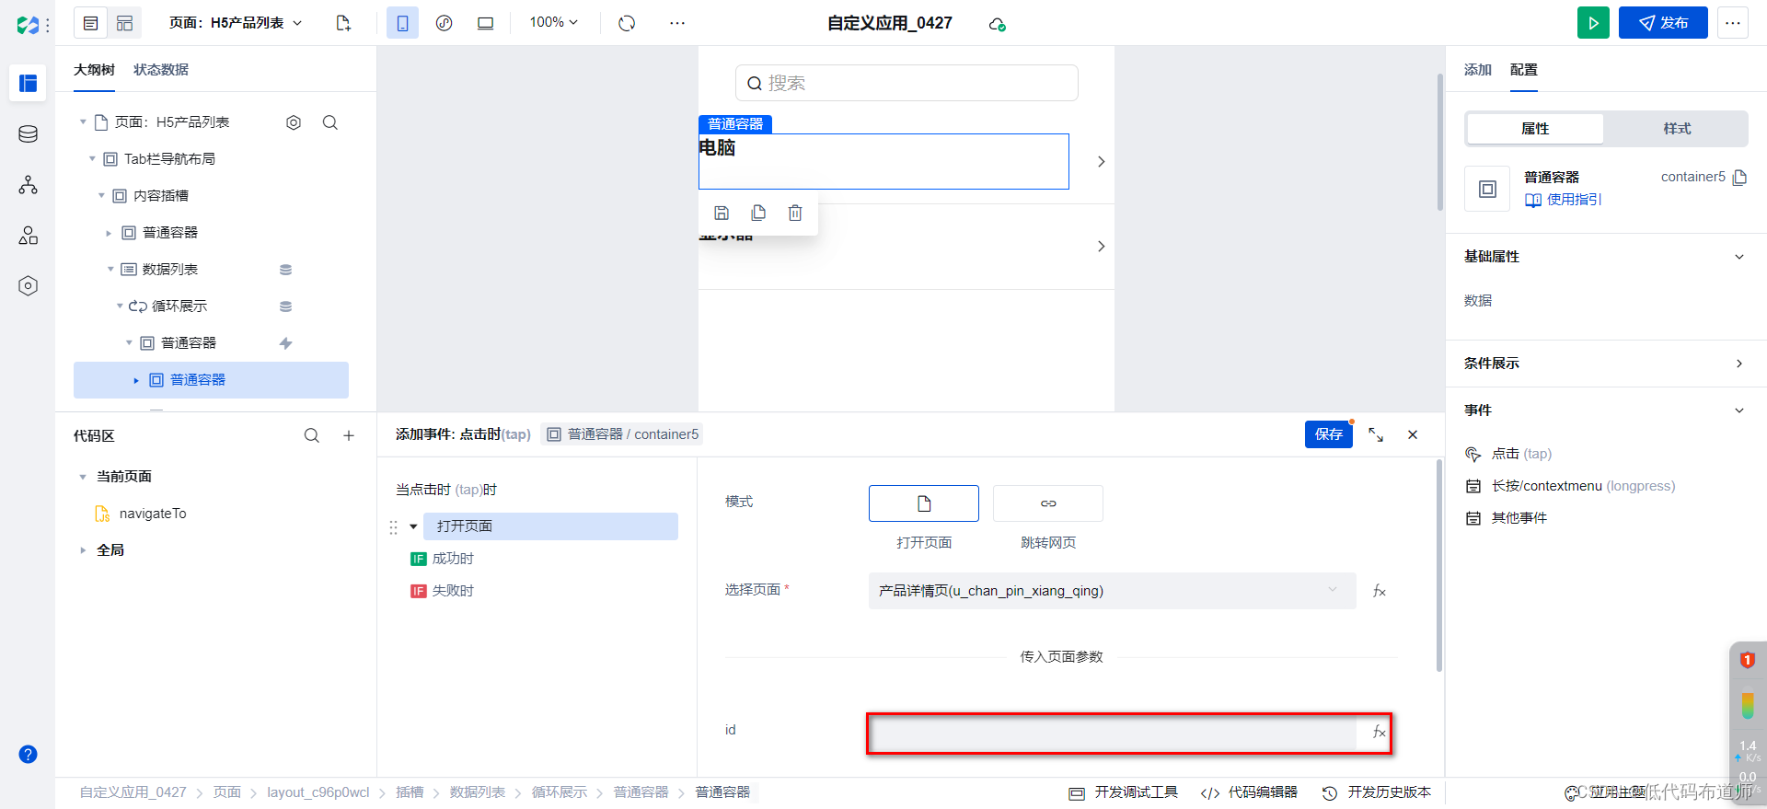Open the 选择页面 dropdown
Image resolution: width=1767 pixels, height=809 pixels.
1112,591
